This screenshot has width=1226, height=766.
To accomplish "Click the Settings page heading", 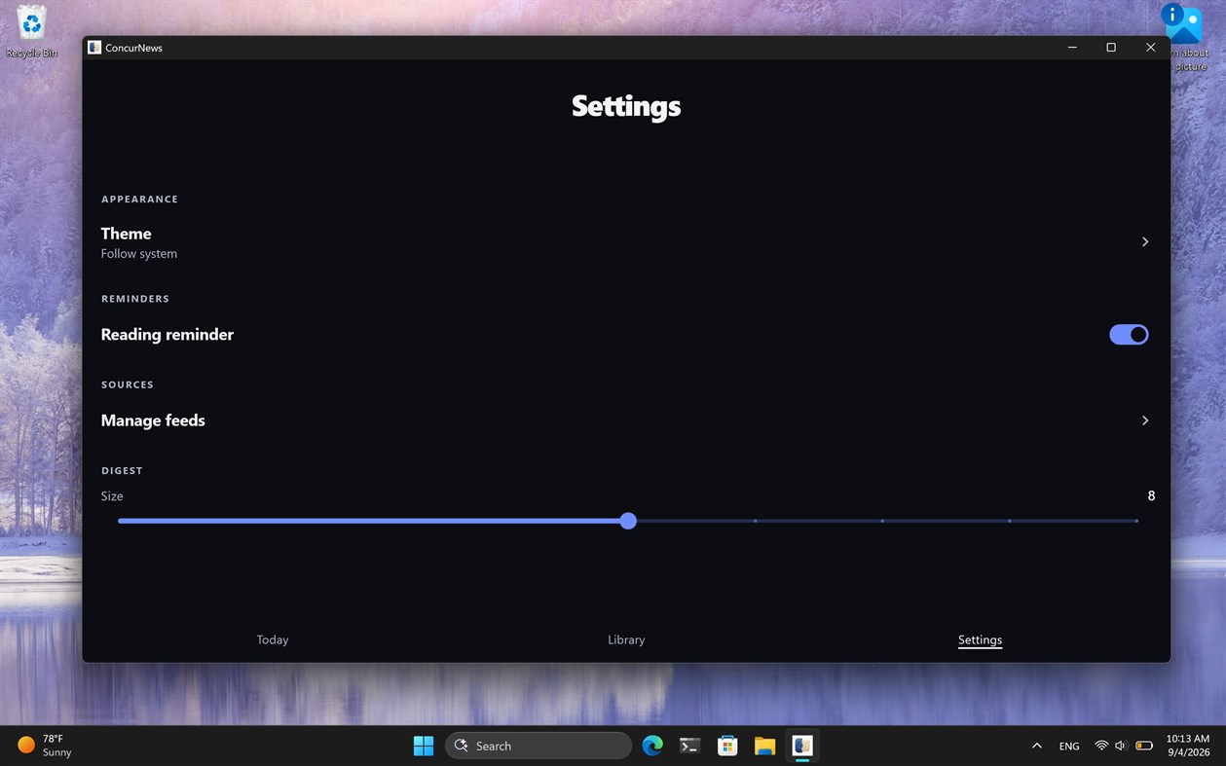I will tap(626, 106).
